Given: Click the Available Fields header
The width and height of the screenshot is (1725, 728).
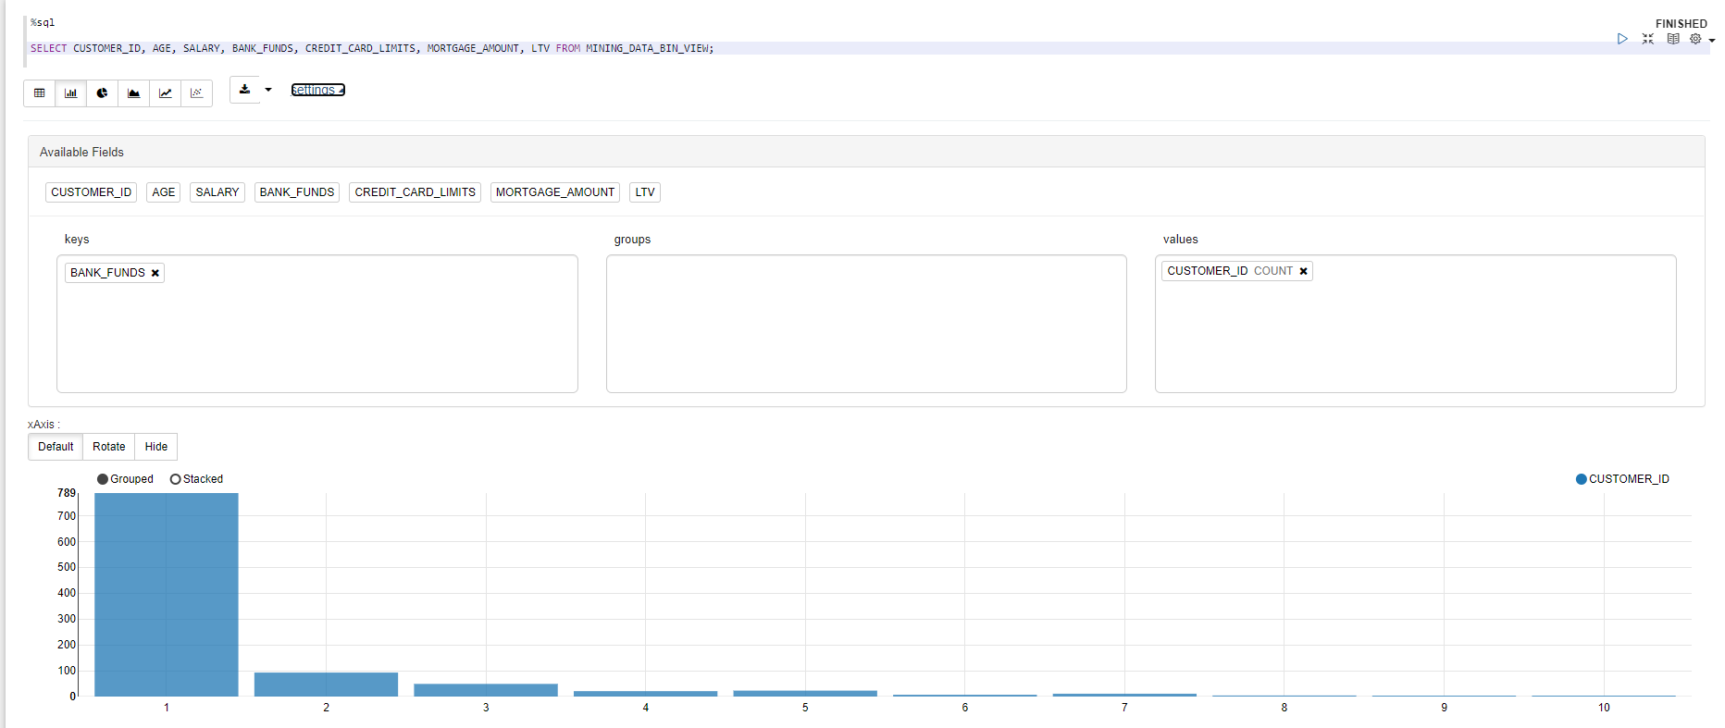Looking at the screenshot, I should tap(866, 152).
